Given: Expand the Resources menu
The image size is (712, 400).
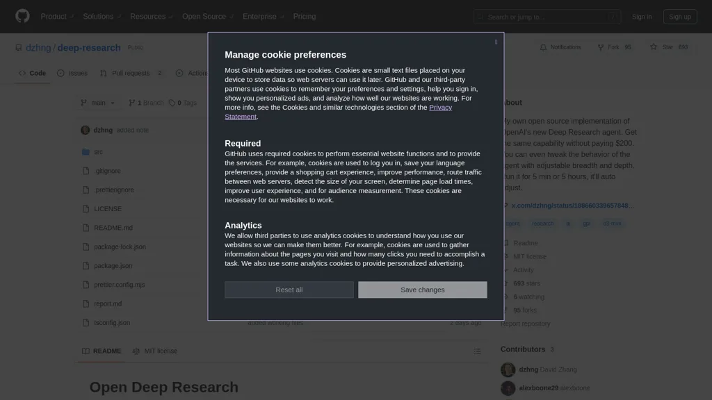Looking at the screenshot, I should [x=151, y=17].
